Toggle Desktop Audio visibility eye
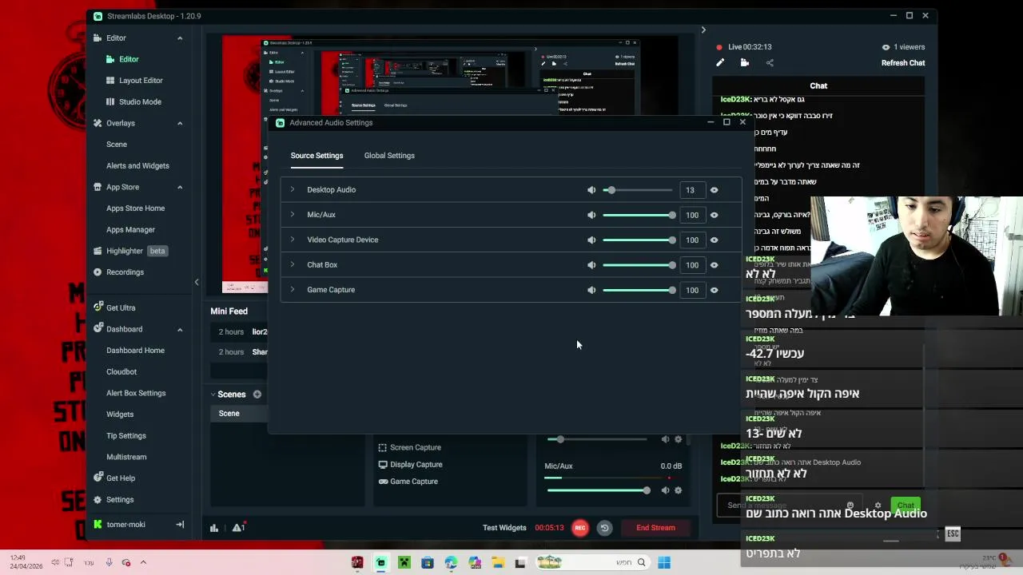1023x575 pixels. tap(715, 190)
